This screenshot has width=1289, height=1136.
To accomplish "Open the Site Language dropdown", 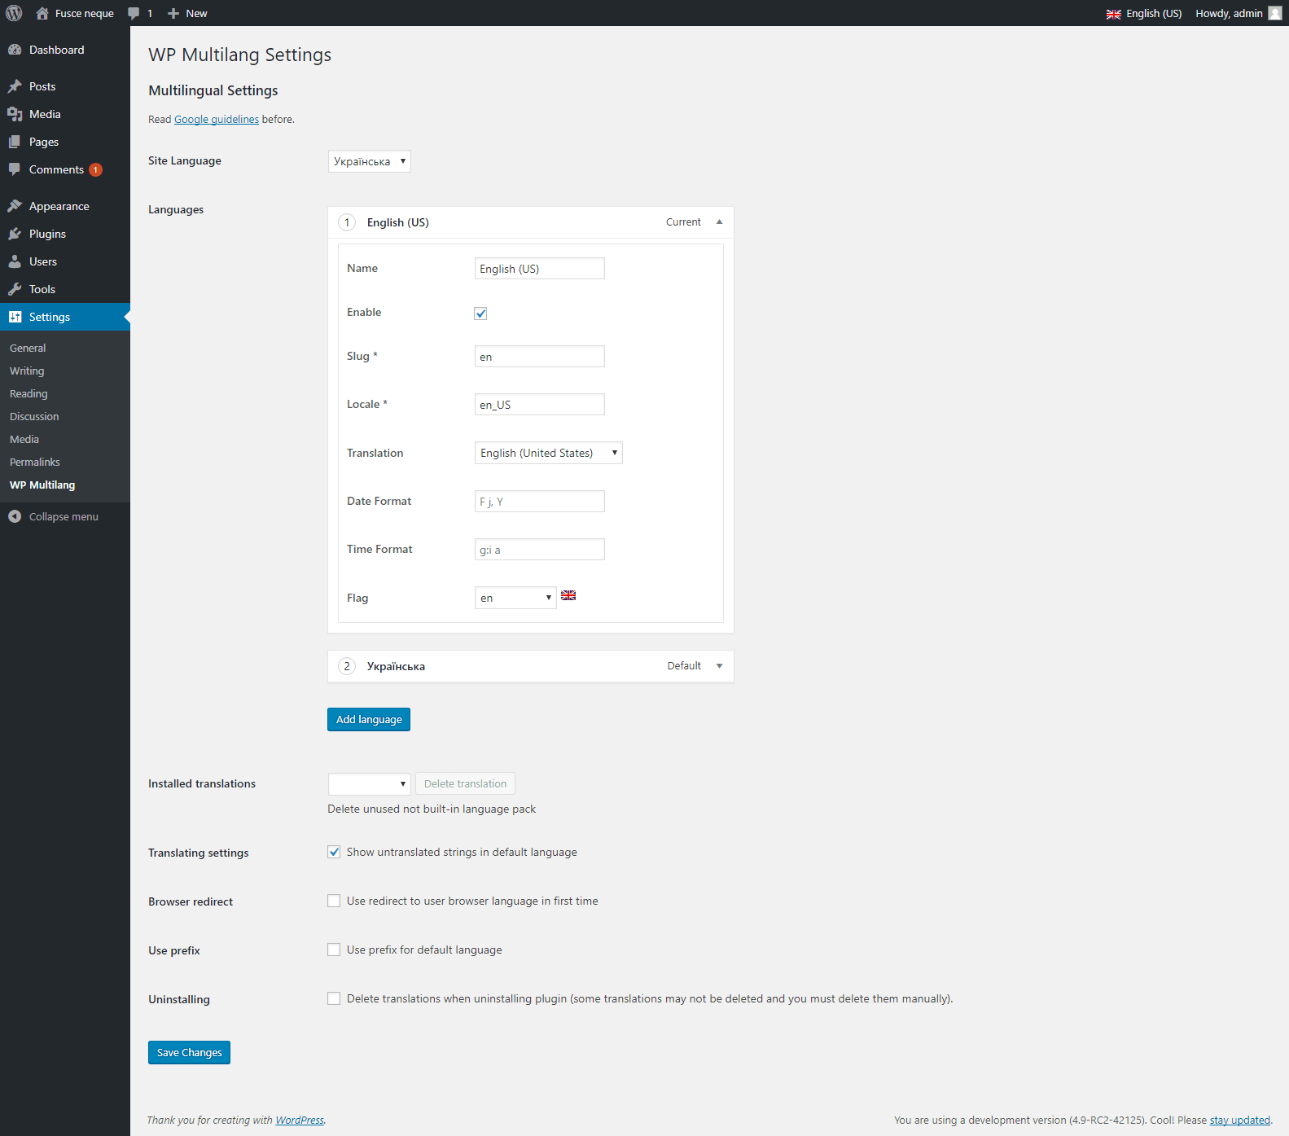I will coord(370,161).
